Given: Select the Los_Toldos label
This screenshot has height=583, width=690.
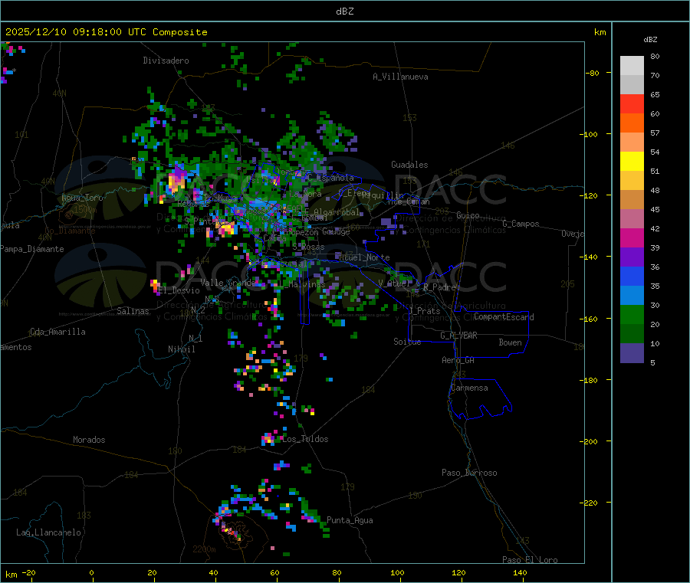Looking at the screenshot, I should click(305, 439).
